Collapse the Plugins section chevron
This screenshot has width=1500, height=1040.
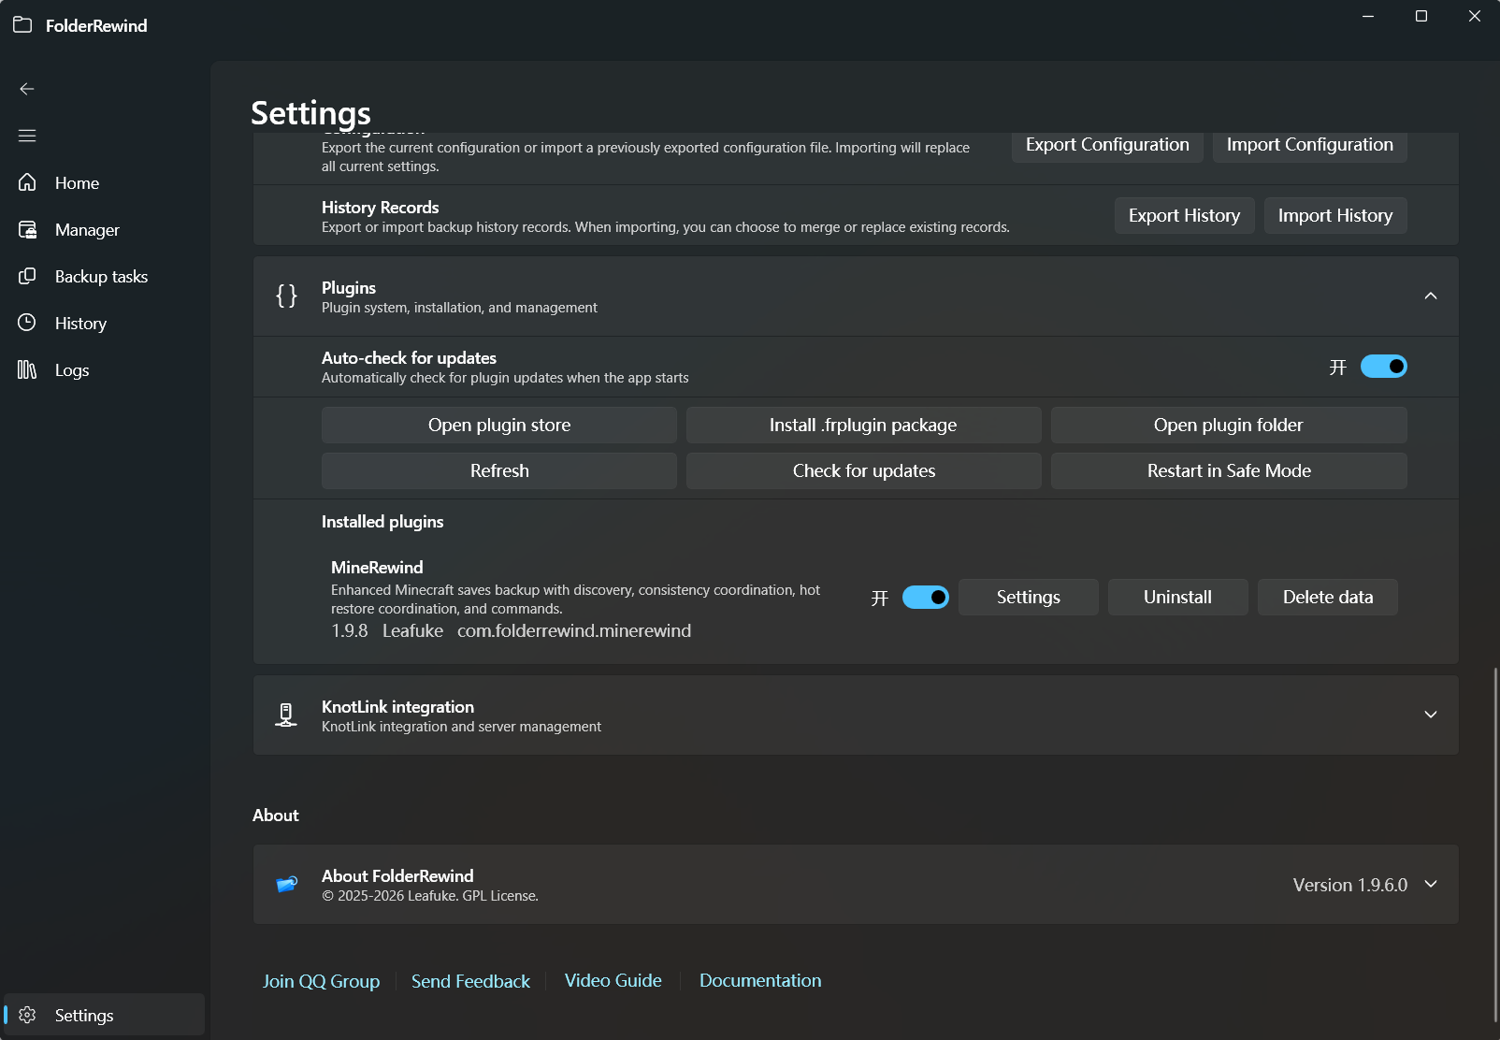pos(1430,296)
